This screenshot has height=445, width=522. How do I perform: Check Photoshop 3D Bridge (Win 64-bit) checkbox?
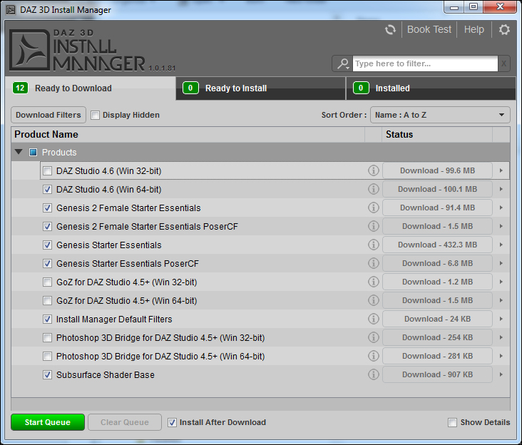point(47,357)
